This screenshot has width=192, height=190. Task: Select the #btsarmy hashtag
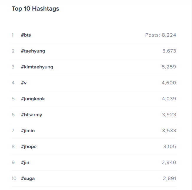click(32, 115)
